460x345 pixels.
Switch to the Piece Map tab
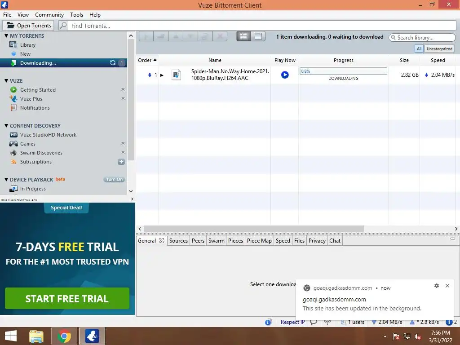tap(259, 241)
